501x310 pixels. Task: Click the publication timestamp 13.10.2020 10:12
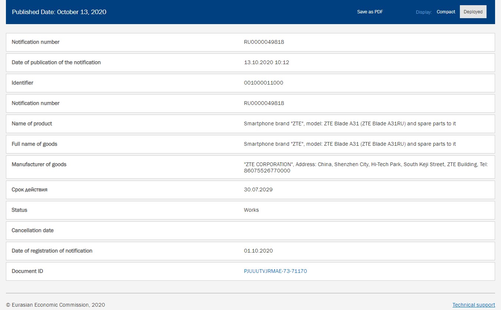[266, 62]
